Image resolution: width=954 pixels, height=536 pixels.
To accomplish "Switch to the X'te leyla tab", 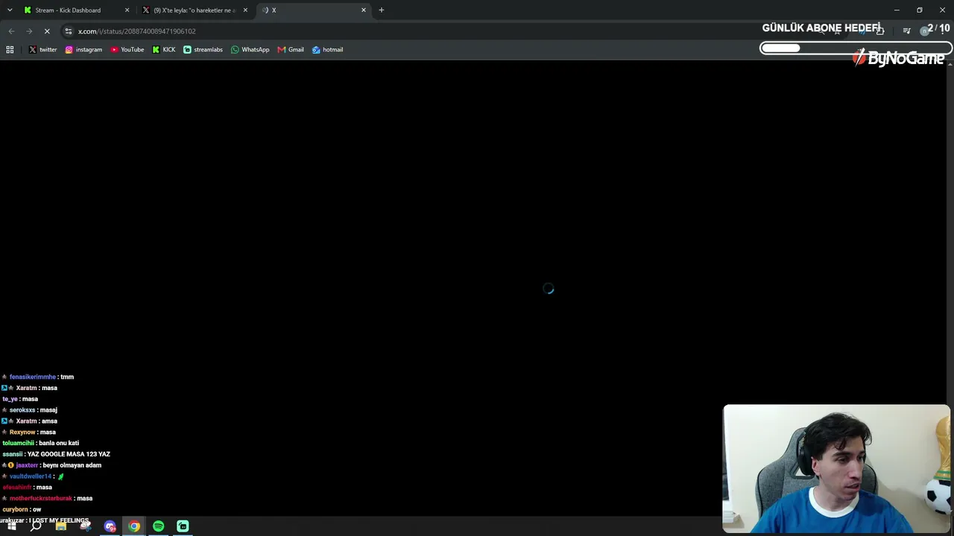I will (195, 10).
